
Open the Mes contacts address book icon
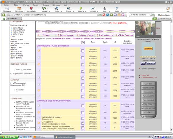(x=31, y=8)
